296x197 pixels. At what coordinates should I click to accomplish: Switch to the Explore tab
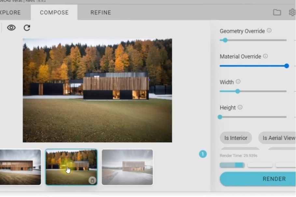pos(10,13)
